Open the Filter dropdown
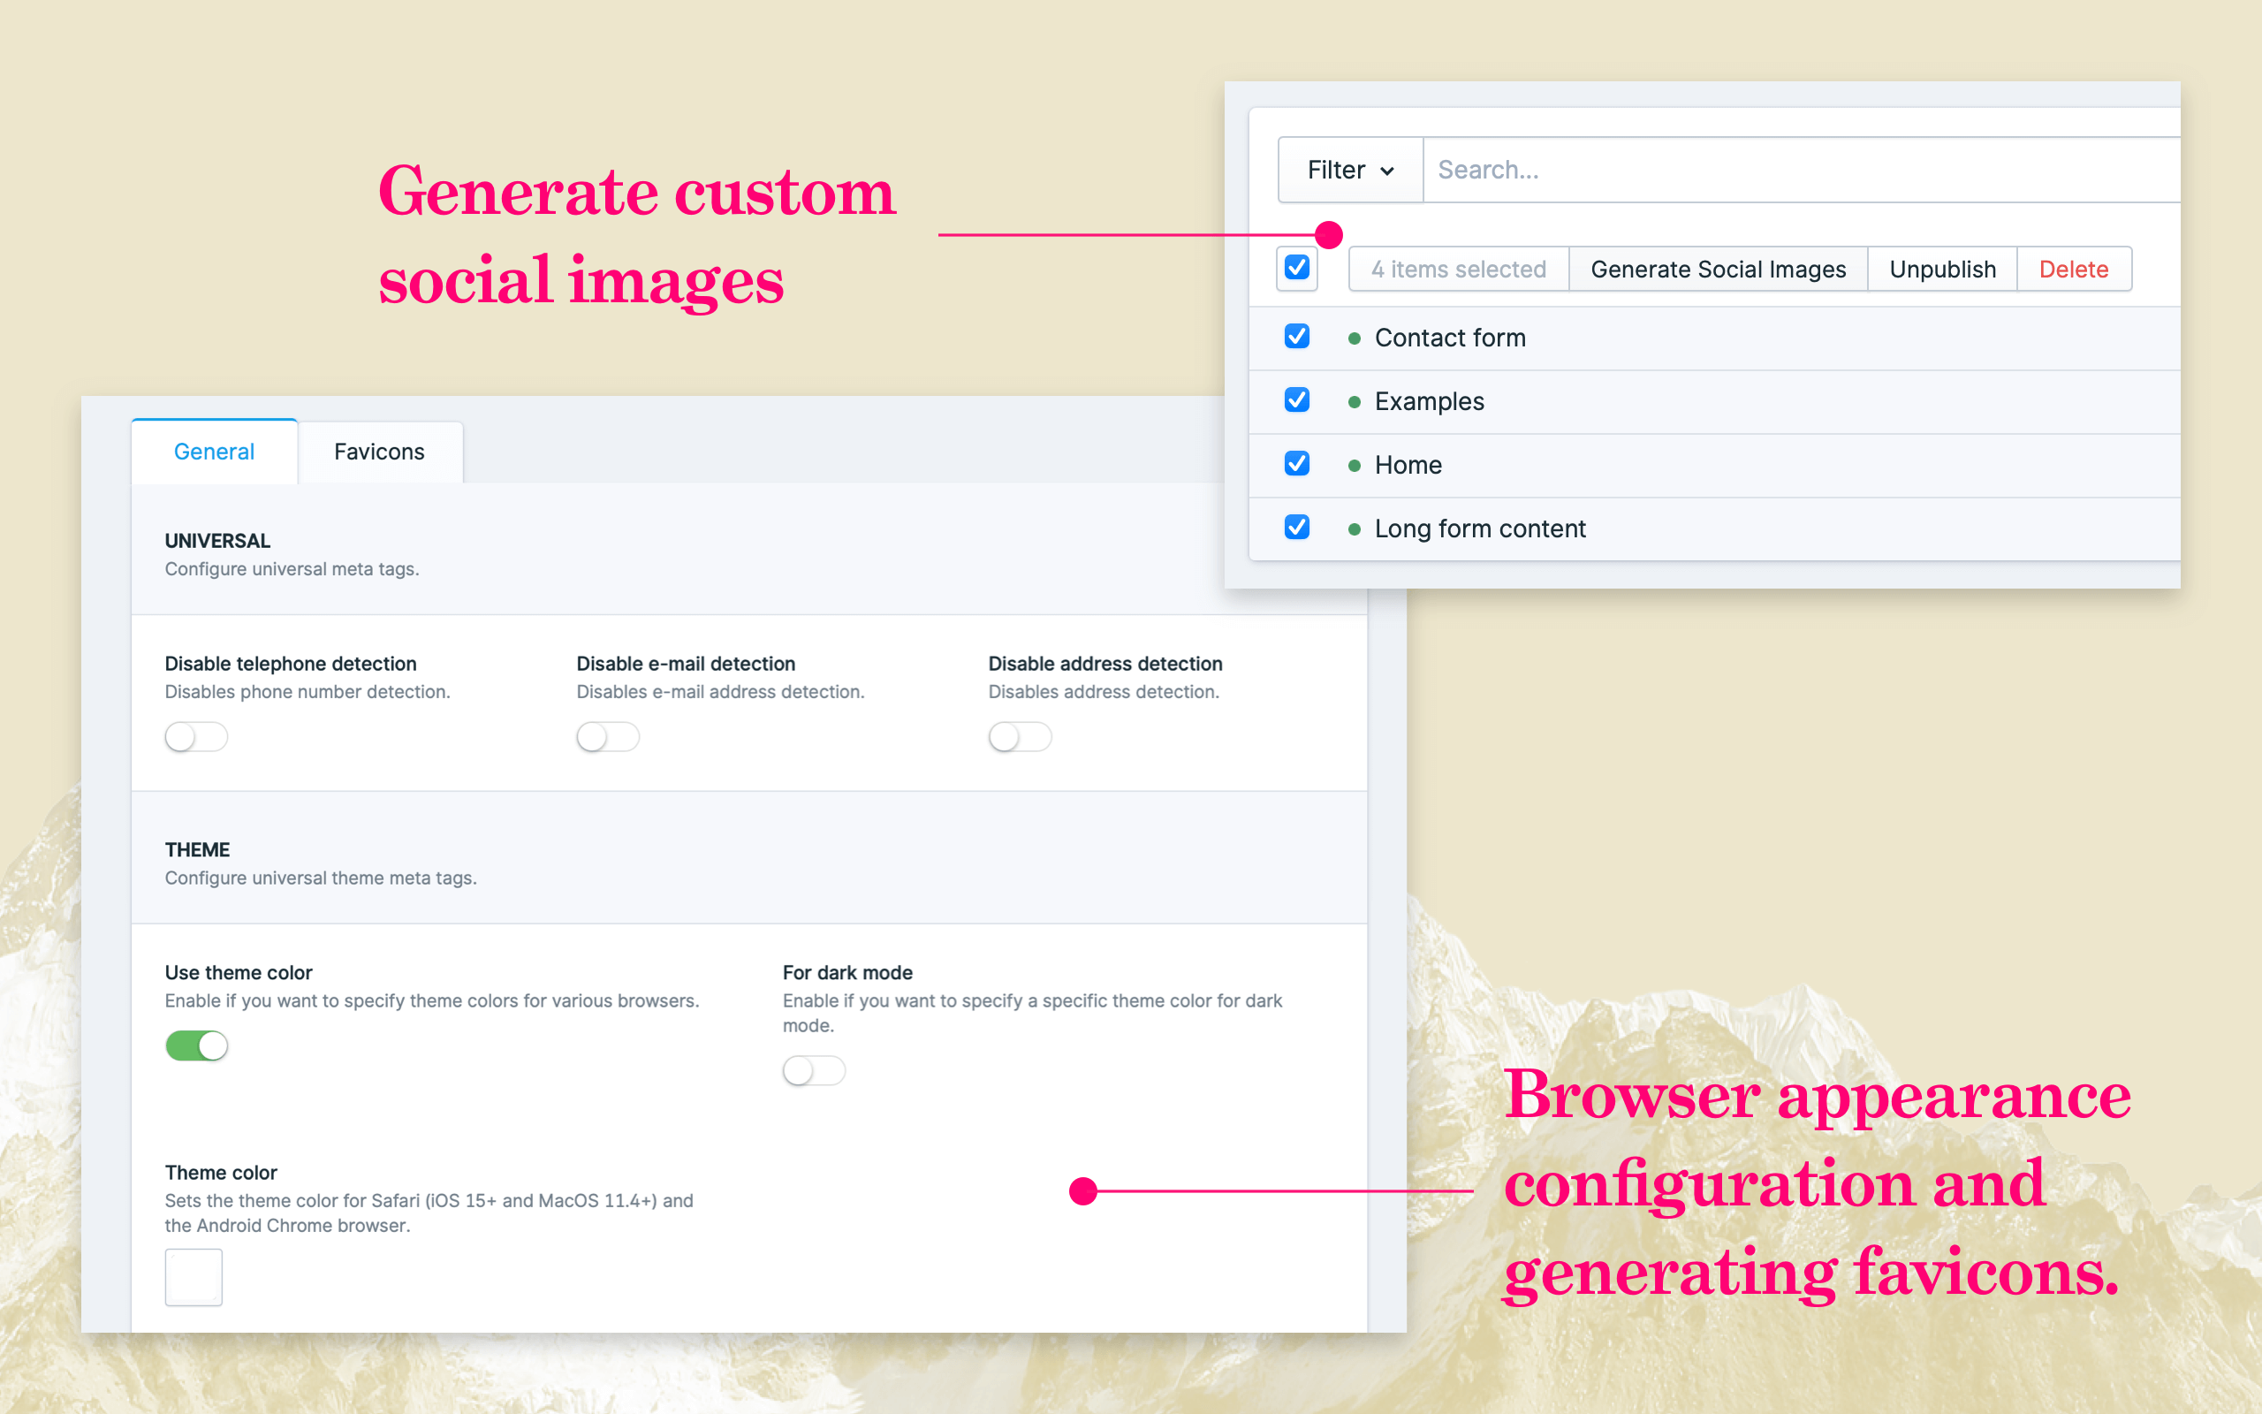Image resolution: width=2262 pixels, height=1414 pixels. pyautogui.click(x=1348, y=171)
